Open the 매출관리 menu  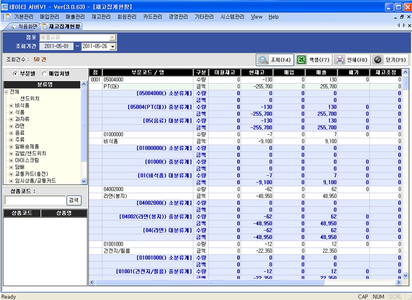(76, 17)
